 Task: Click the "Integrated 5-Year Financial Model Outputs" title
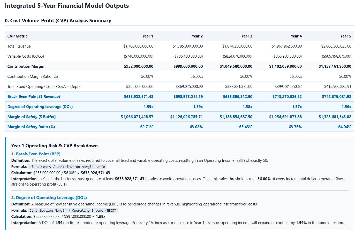tap(67, 6)
